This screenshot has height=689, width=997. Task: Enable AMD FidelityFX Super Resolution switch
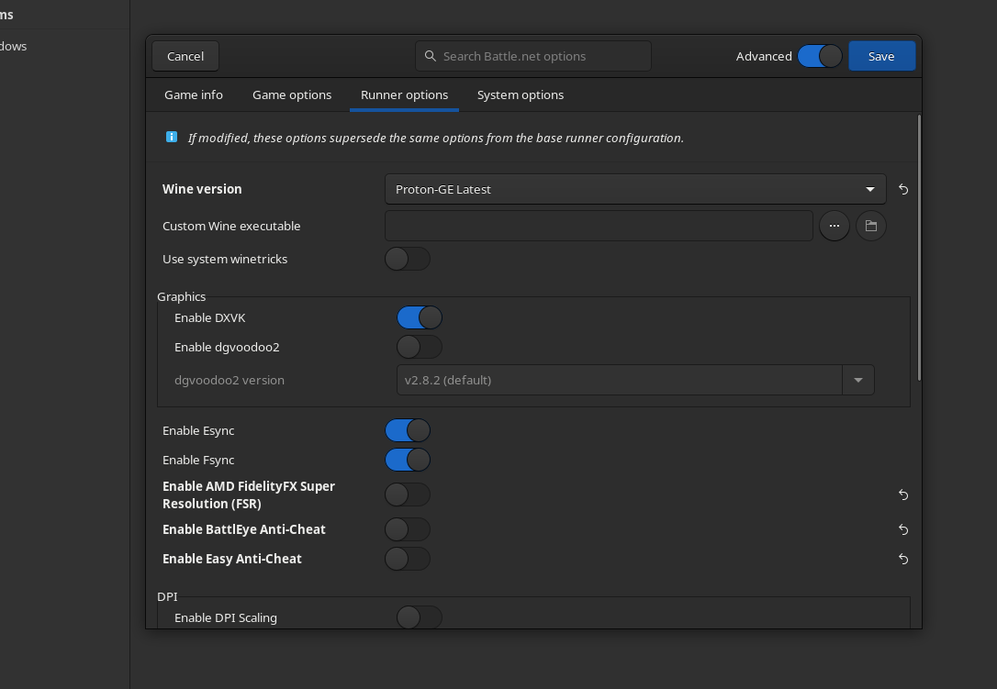[408, 495]
